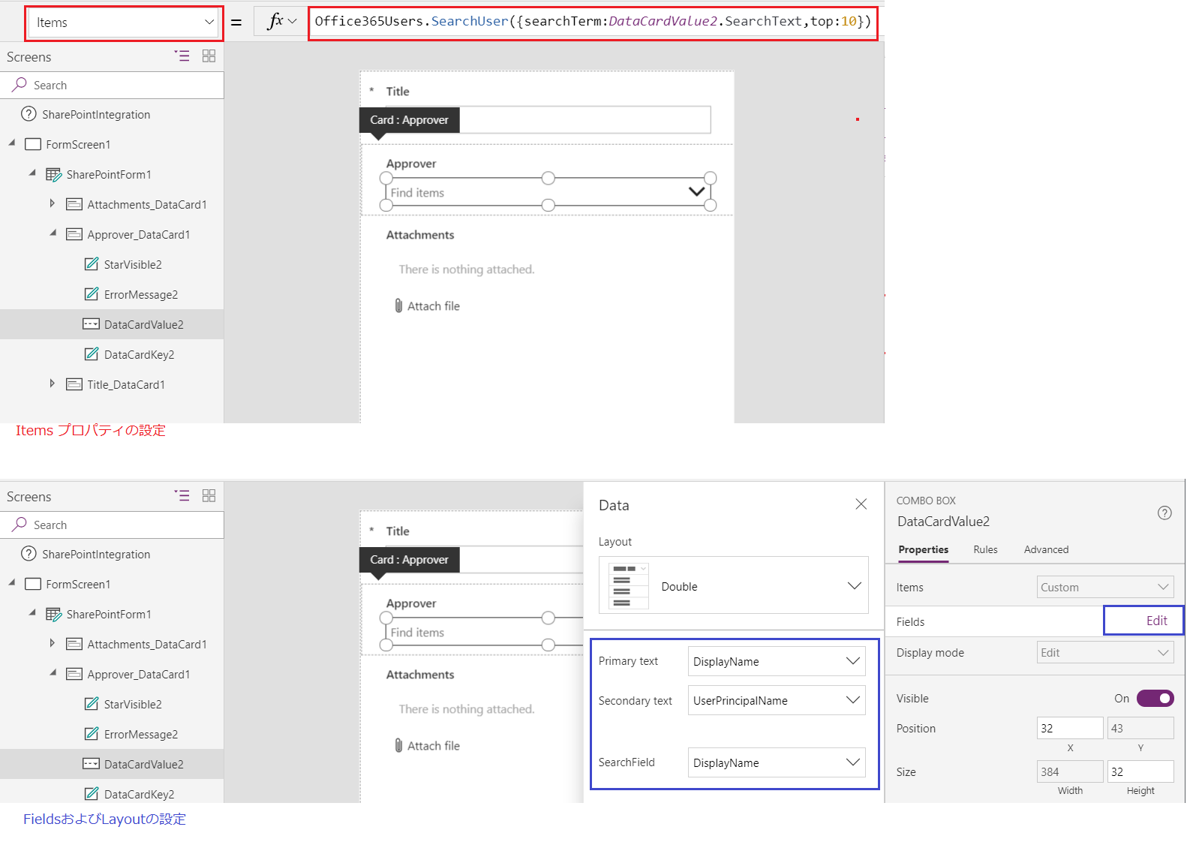Click the Card : Approver tooltip label in top canvas
The height and width of the screenshot is (851, 1187).
tap(409, 120)
